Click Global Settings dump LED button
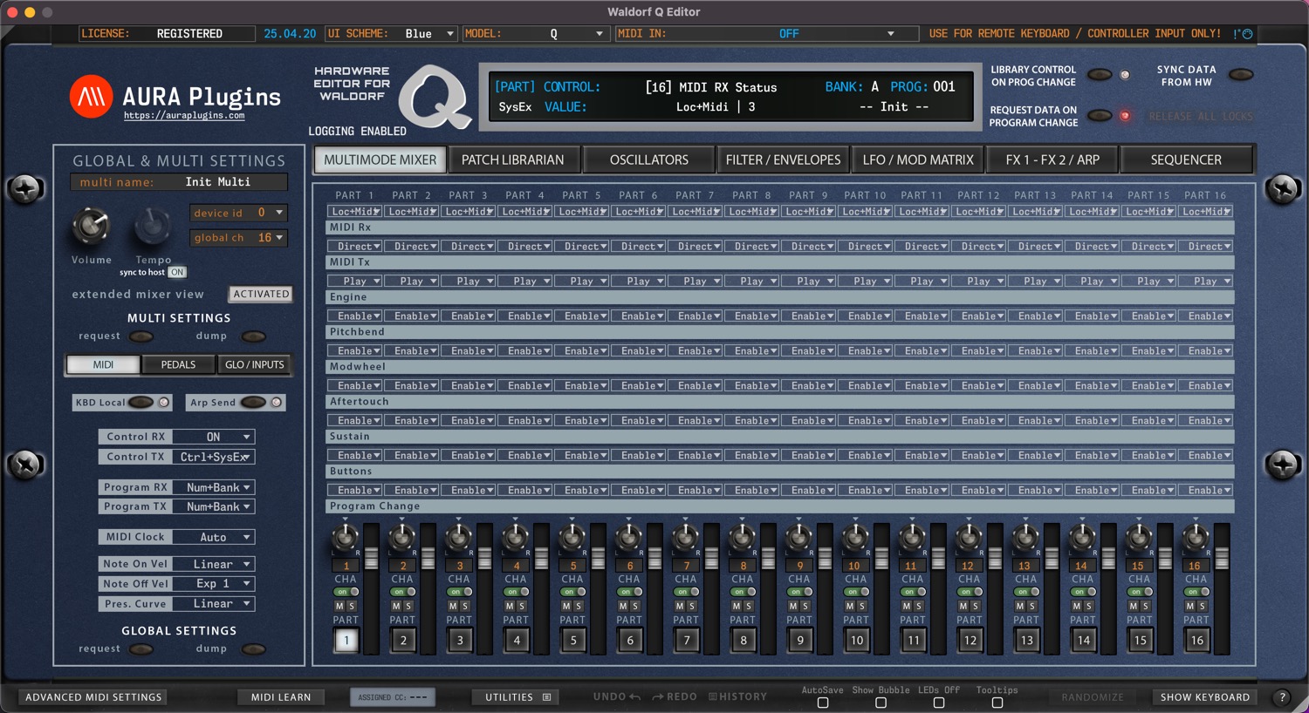The height and width of the screenshot is (713, 1309). coord(254,649)
